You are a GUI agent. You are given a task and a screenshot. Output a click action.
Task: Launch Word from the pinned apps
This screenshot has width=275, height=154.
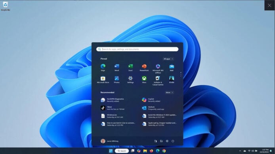(116, 68)
